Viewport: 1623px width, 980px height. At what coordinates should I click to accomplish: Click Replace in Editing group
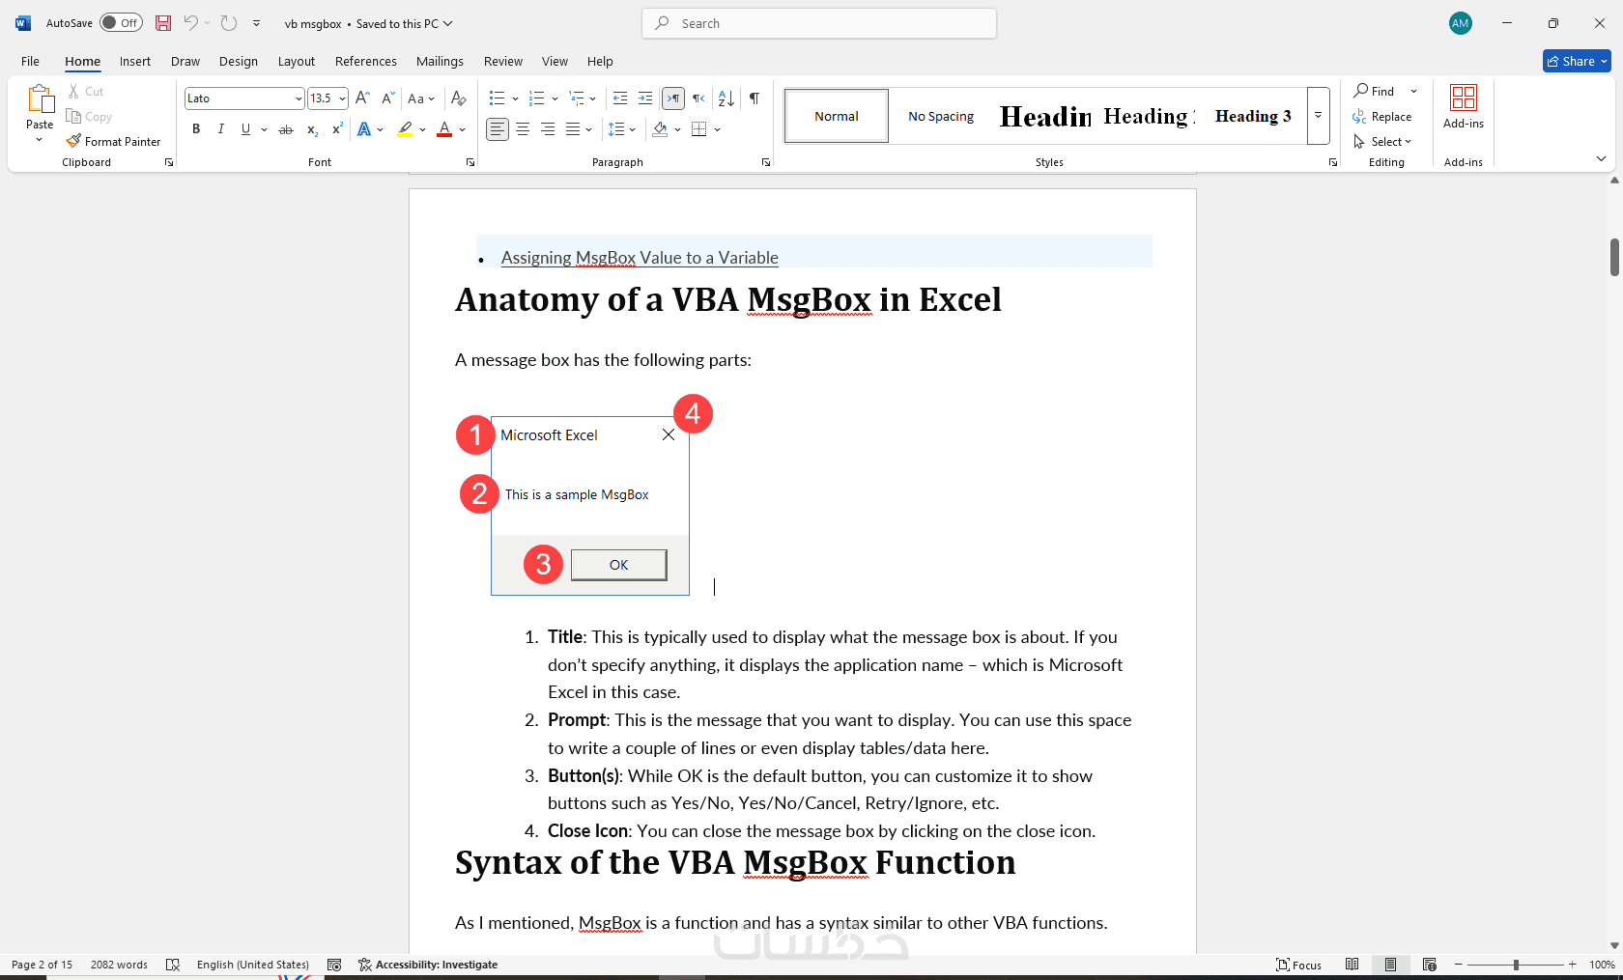click(x=1382, y=116)
